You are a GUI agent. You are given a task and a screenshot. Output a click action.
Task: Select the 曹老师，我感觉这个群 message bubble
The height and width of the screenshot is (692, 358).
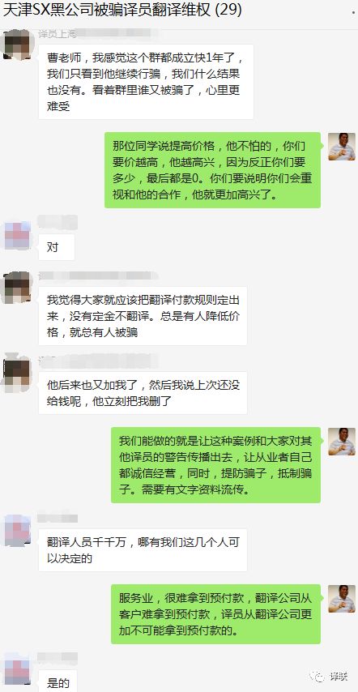146,82
